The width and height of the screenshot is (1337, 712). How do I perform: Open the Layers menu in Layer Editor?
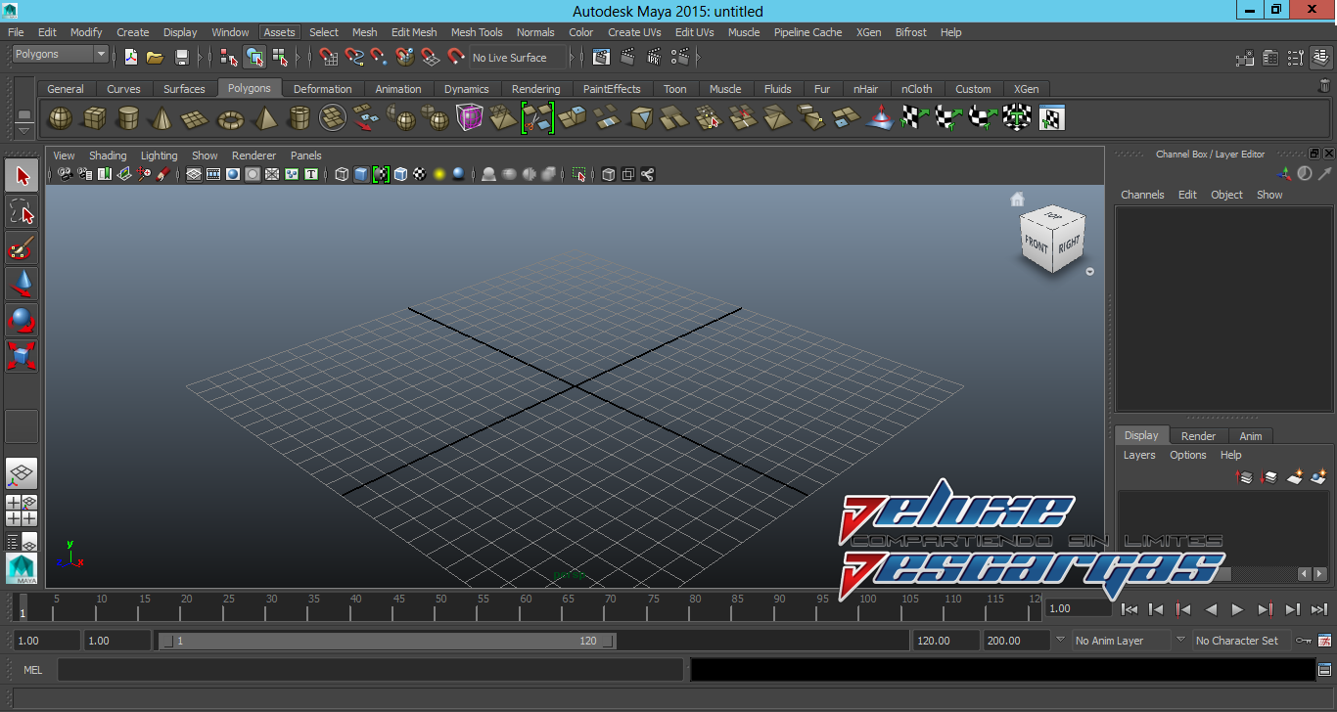tap(1139, 455)
